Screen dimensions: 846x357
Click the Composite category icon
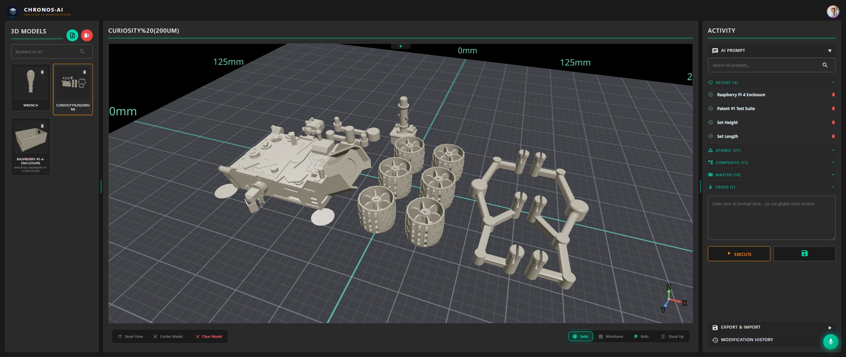tap(711, 163)
